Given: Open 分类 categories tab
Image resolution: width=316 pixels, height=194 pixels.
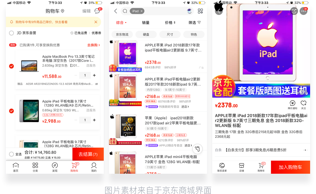Looking at the screenshot, I should point(35,167).
